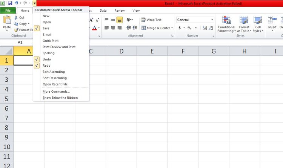
Task: Align text right
Action: coord(120,28)
